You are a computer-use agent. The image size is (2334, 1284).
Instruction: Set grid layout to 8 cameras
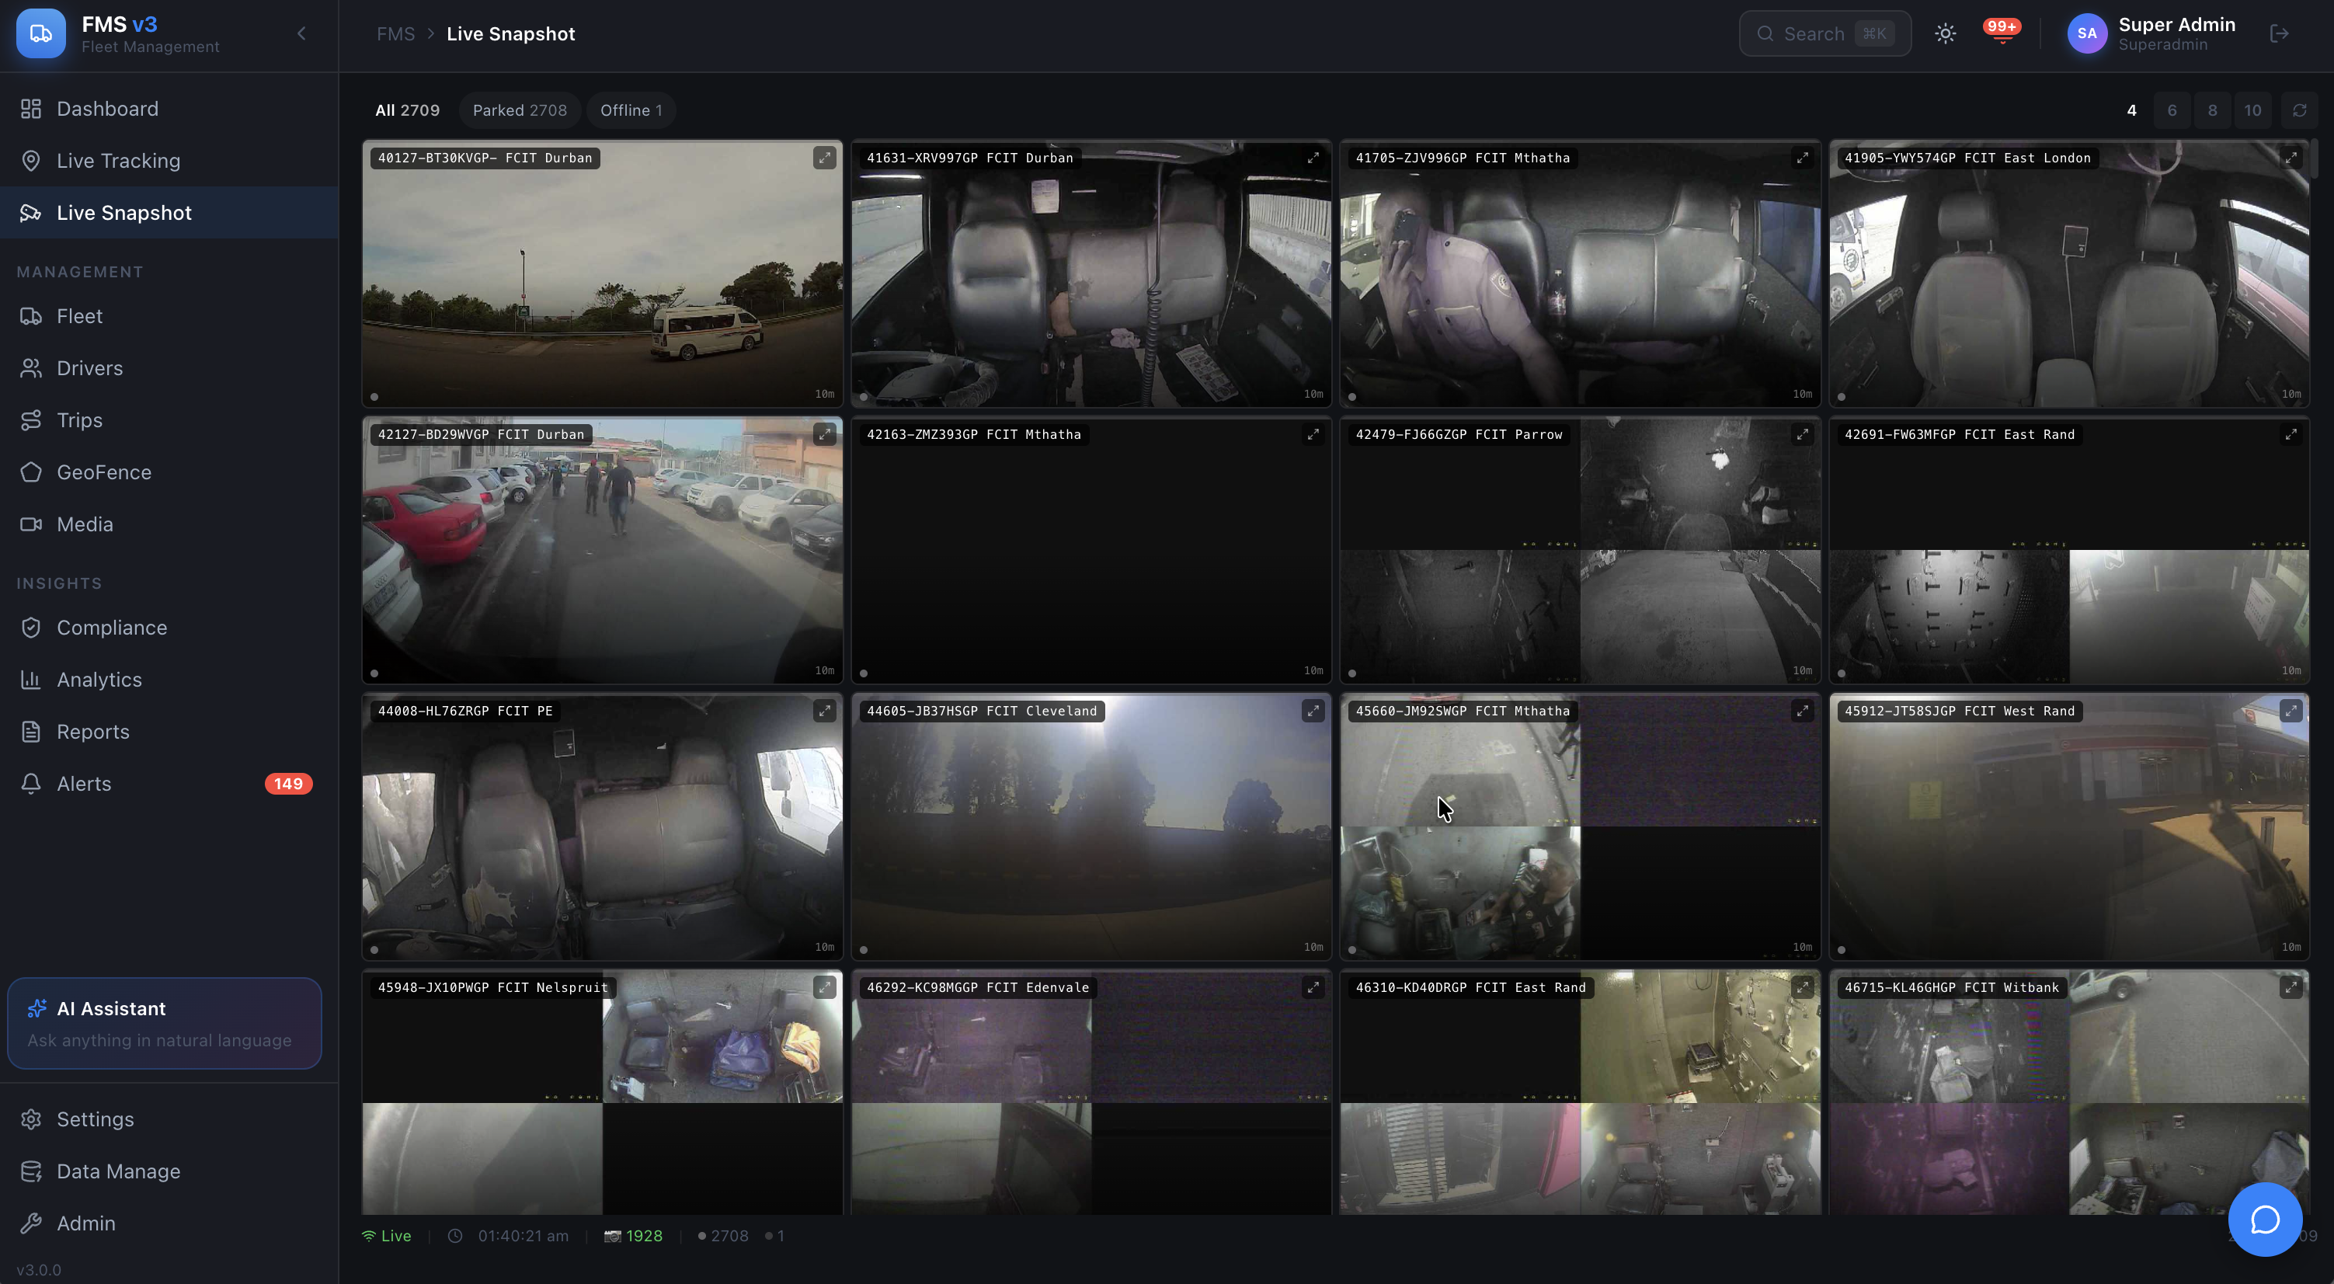pos(2212,110)
